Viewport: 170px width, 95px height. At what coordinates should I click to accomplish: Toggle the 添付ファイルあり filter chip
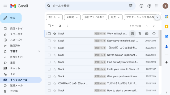click(x=95, y=17)
